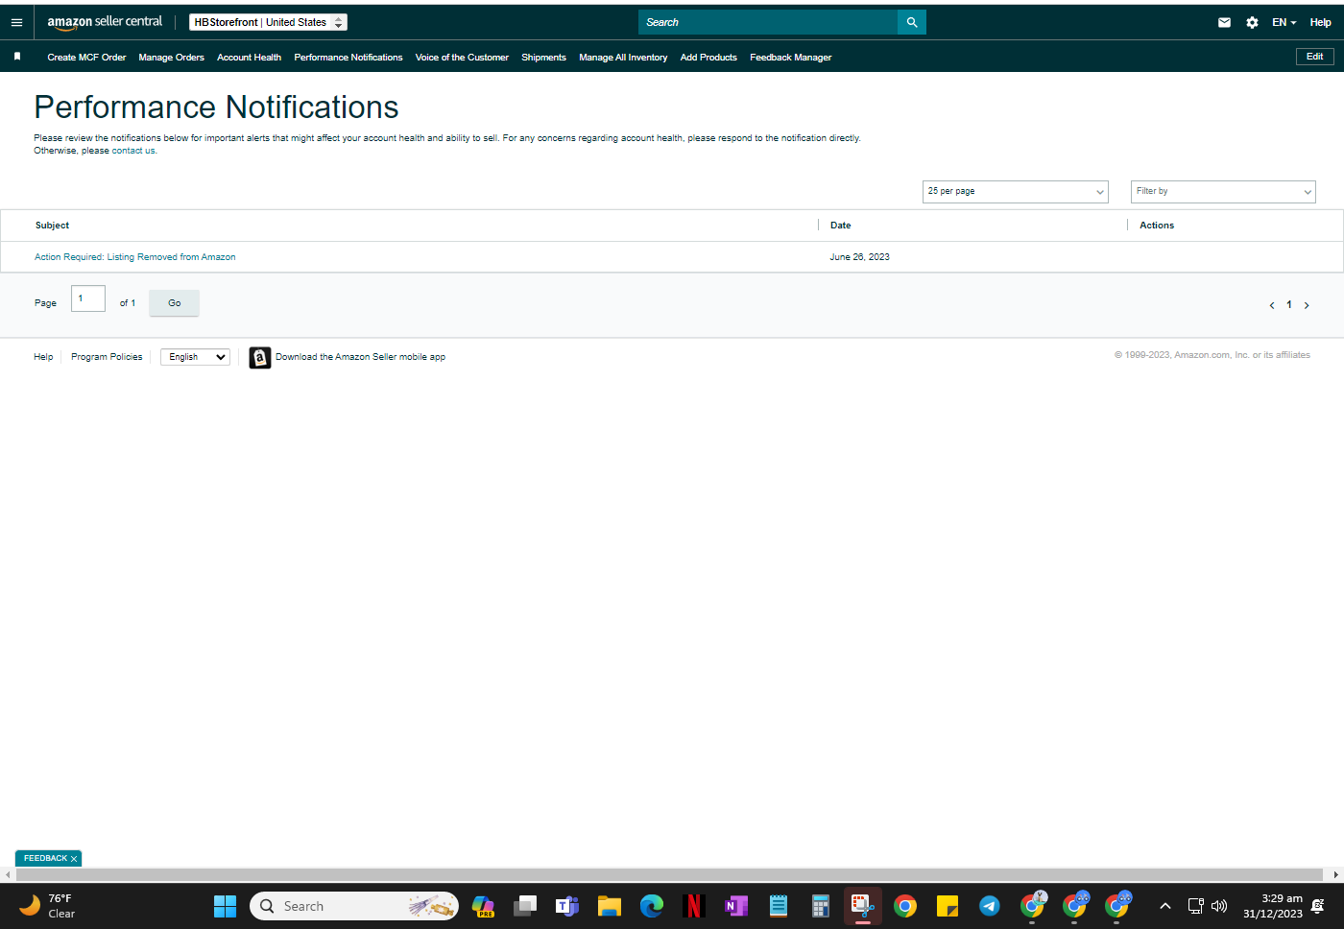1344x929 pixels.
Task: Open the Account Health page
Action: pos(249,58)
